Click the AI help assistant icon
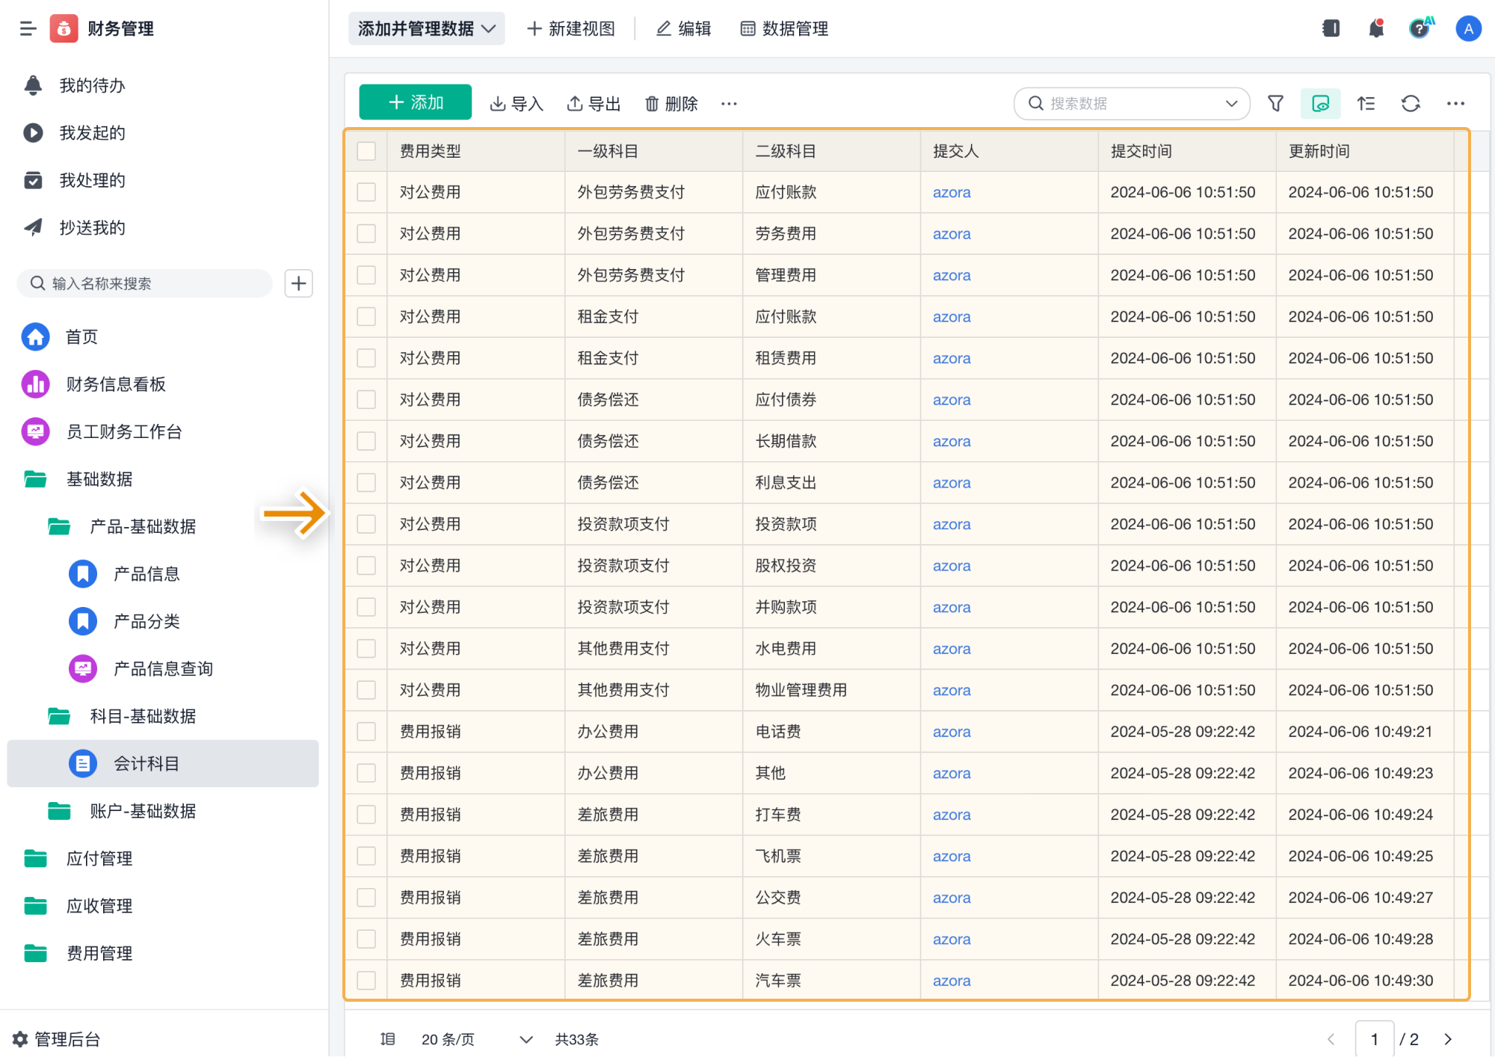 1420,28
